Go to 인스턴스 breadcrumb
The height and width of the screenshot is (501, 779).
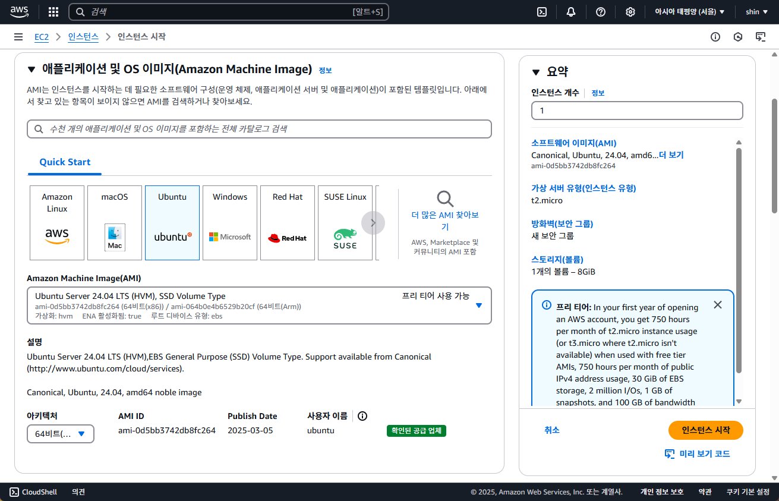(83, 37)
